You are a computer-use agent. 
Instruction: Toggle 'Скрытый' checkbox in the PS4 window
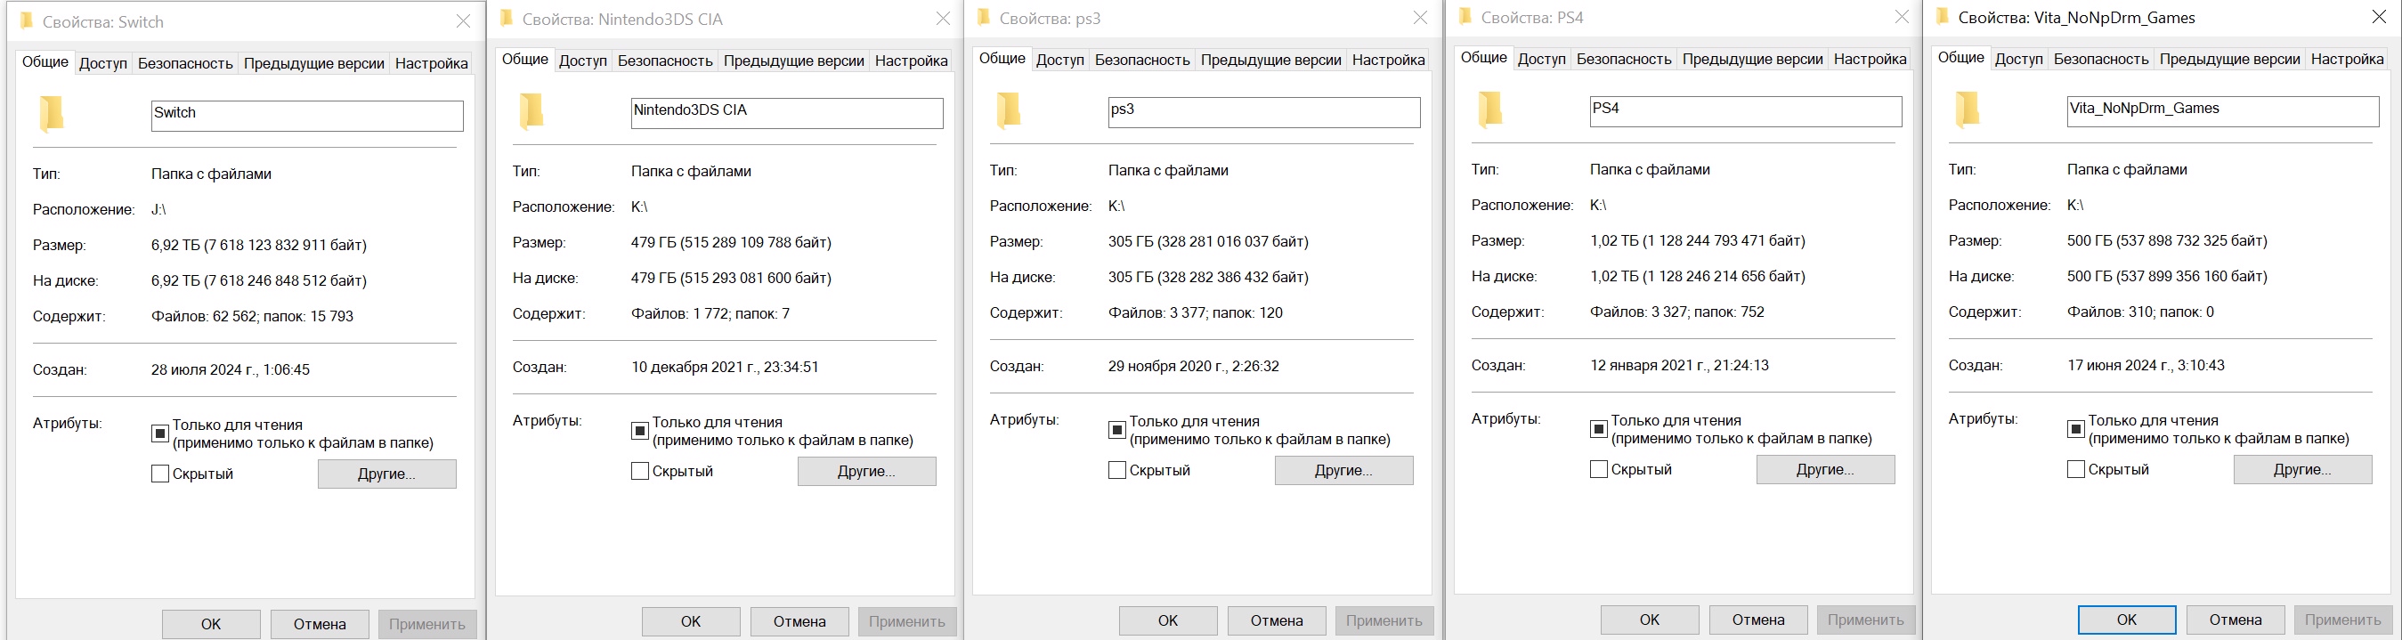pyautogui.click(x=1598, y=468)
